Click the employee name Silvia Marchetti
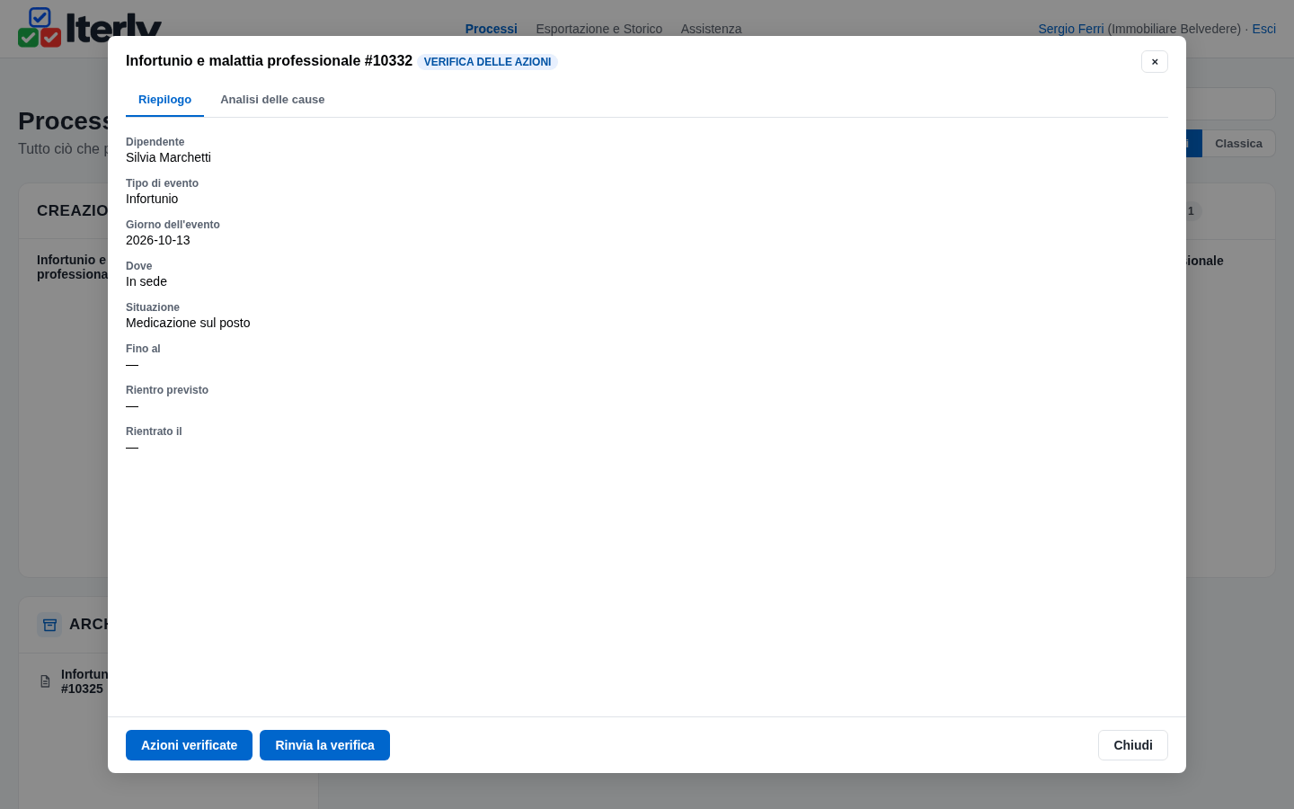Image resolution: width=1294 pixels, height=809 pixels. (168, 157)
